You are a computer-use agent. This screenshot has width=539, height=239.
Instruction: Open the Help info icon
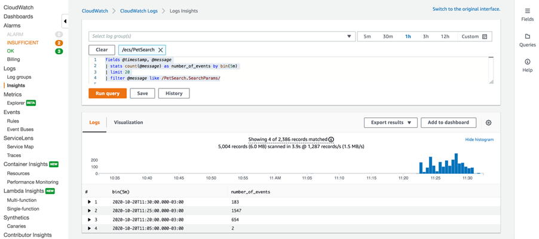(527, 62)
